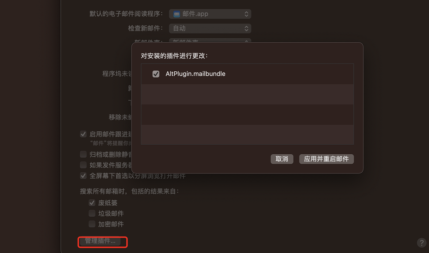Open the 默认的电子邮件阅读程序 dropdown
Viewport: 429px width, 253px height.
(x=210, y=14)
